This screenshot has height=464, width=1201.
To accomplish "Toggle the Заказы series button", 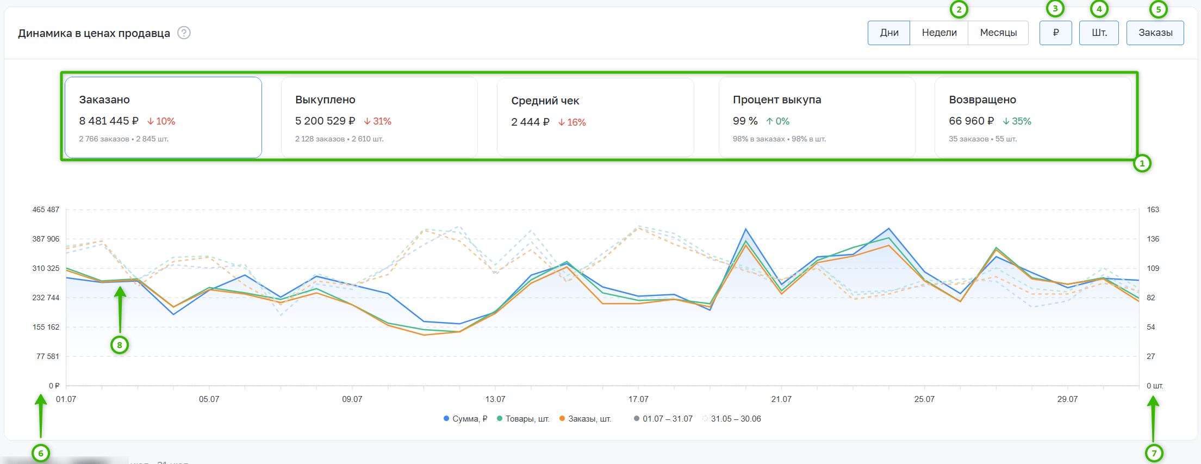I will [1155, 33].
